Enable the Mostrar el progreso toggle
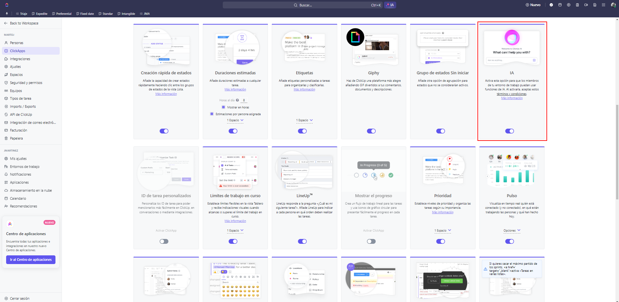This screenshot has width=619, height=302. (x=371, y=241)
